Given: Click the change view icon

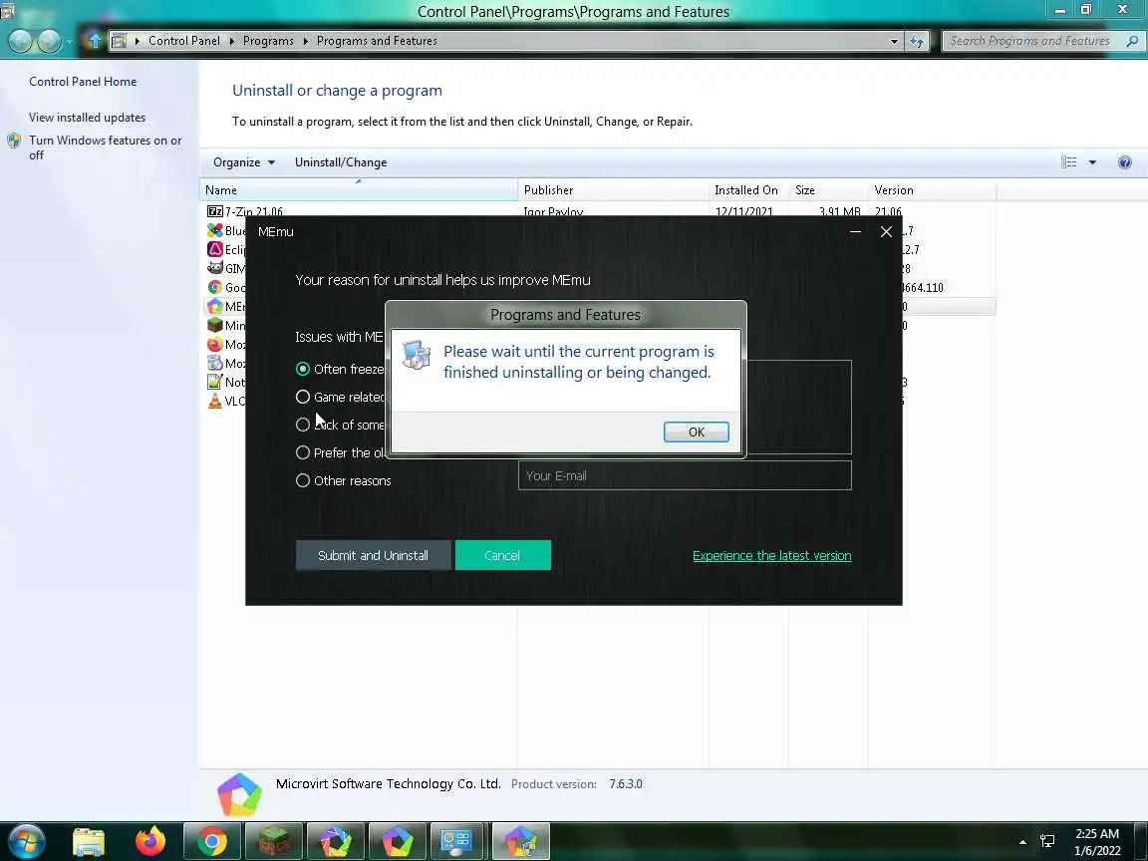Looking at the screenshot, I should click(x=1069, y=162).
